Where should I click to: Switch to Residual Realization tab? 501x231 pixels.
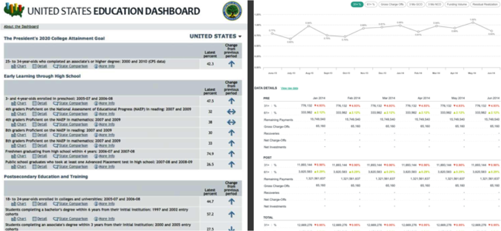[484, 4]
